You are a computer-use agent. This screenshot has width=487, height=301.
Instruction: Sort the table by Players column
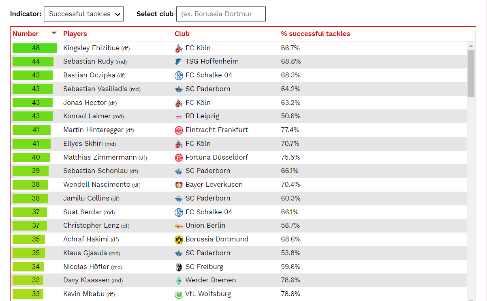(75, 34)
